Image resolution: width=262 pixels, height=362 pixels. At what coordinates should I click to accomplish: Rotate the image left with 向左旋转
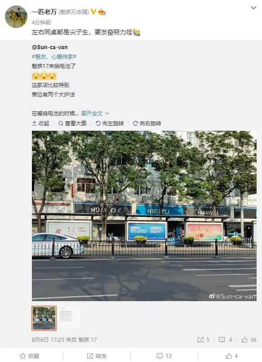pyautogui.click(x=110, y=123)
